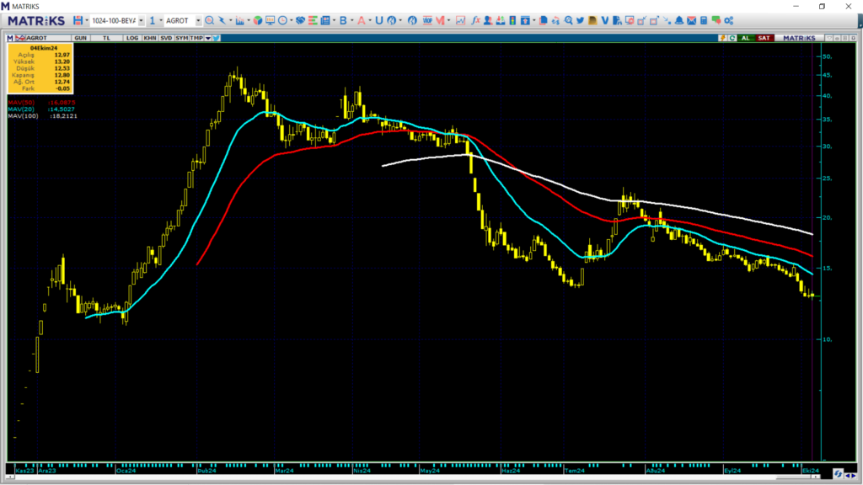Open the alarm bell icon
The image size is (863, 485).
tap(679, 20)
